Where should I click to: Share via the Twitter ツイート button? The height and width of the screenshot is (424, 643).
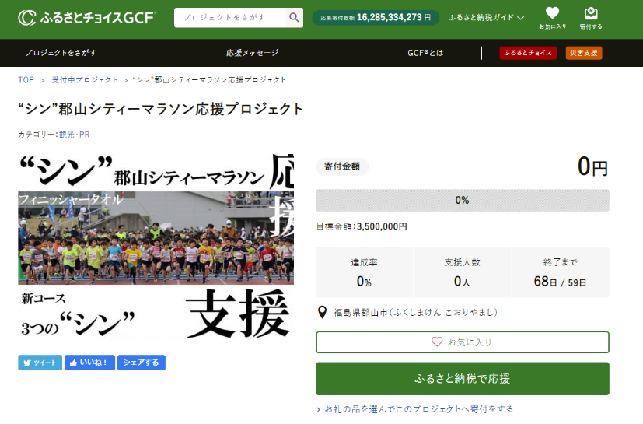40,363
